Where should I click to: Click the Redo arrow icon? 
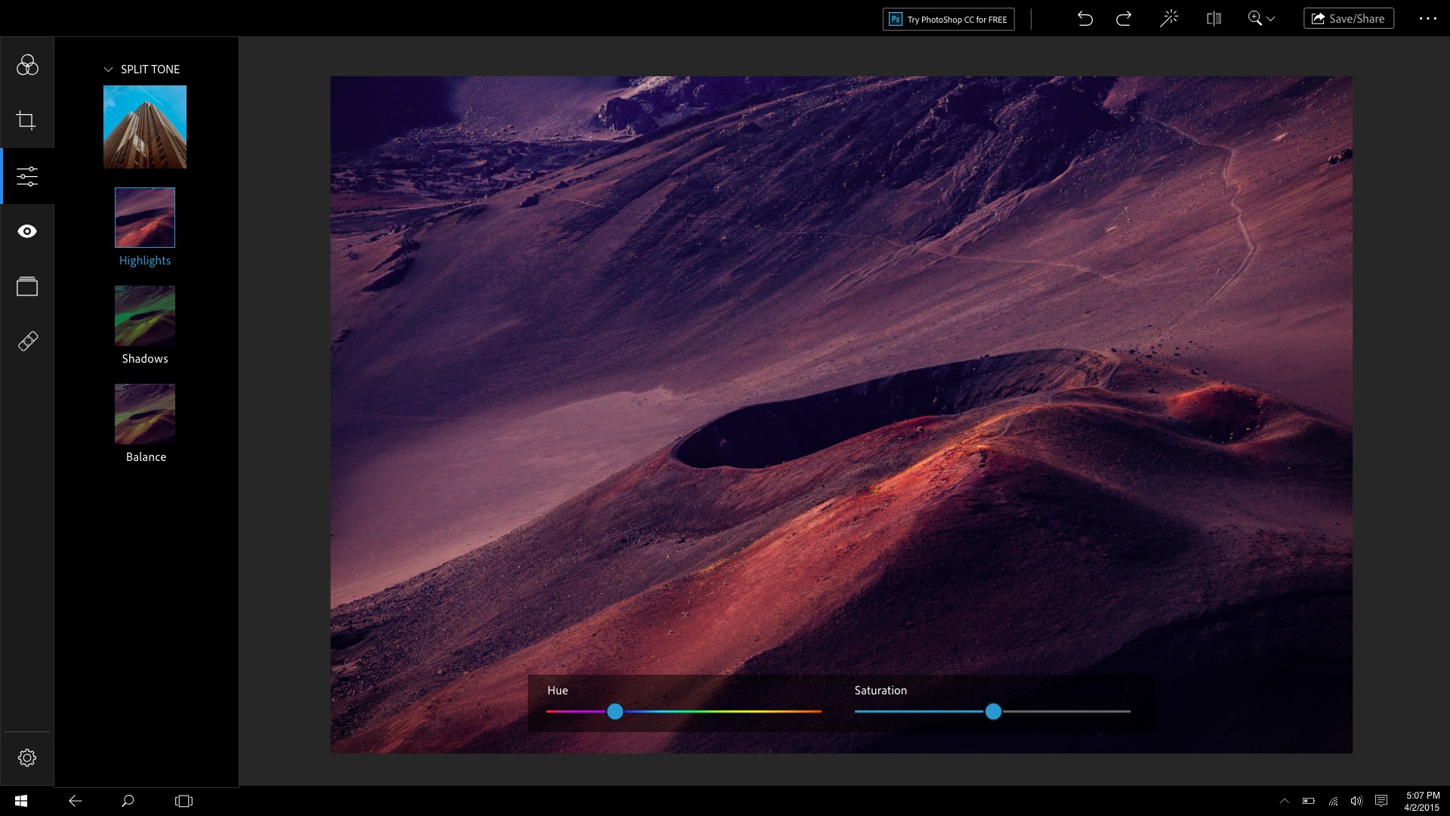(x=1125, y=19)
